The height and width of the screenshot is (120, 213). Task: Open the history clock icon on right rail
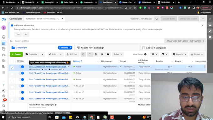coord(210,37)
